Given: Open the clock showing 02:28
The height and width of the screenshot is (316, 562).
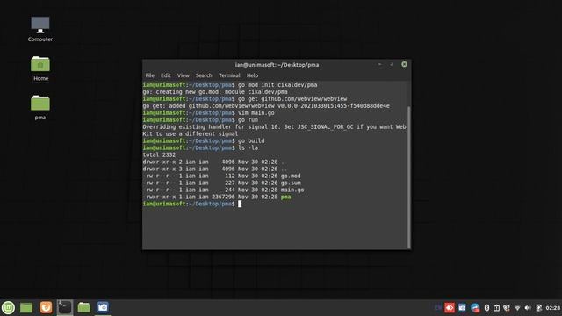Looking at the screenshot, I should 552,308.
